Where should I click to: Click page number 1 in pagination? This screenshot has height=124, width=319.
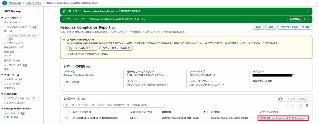pos(292,105)
